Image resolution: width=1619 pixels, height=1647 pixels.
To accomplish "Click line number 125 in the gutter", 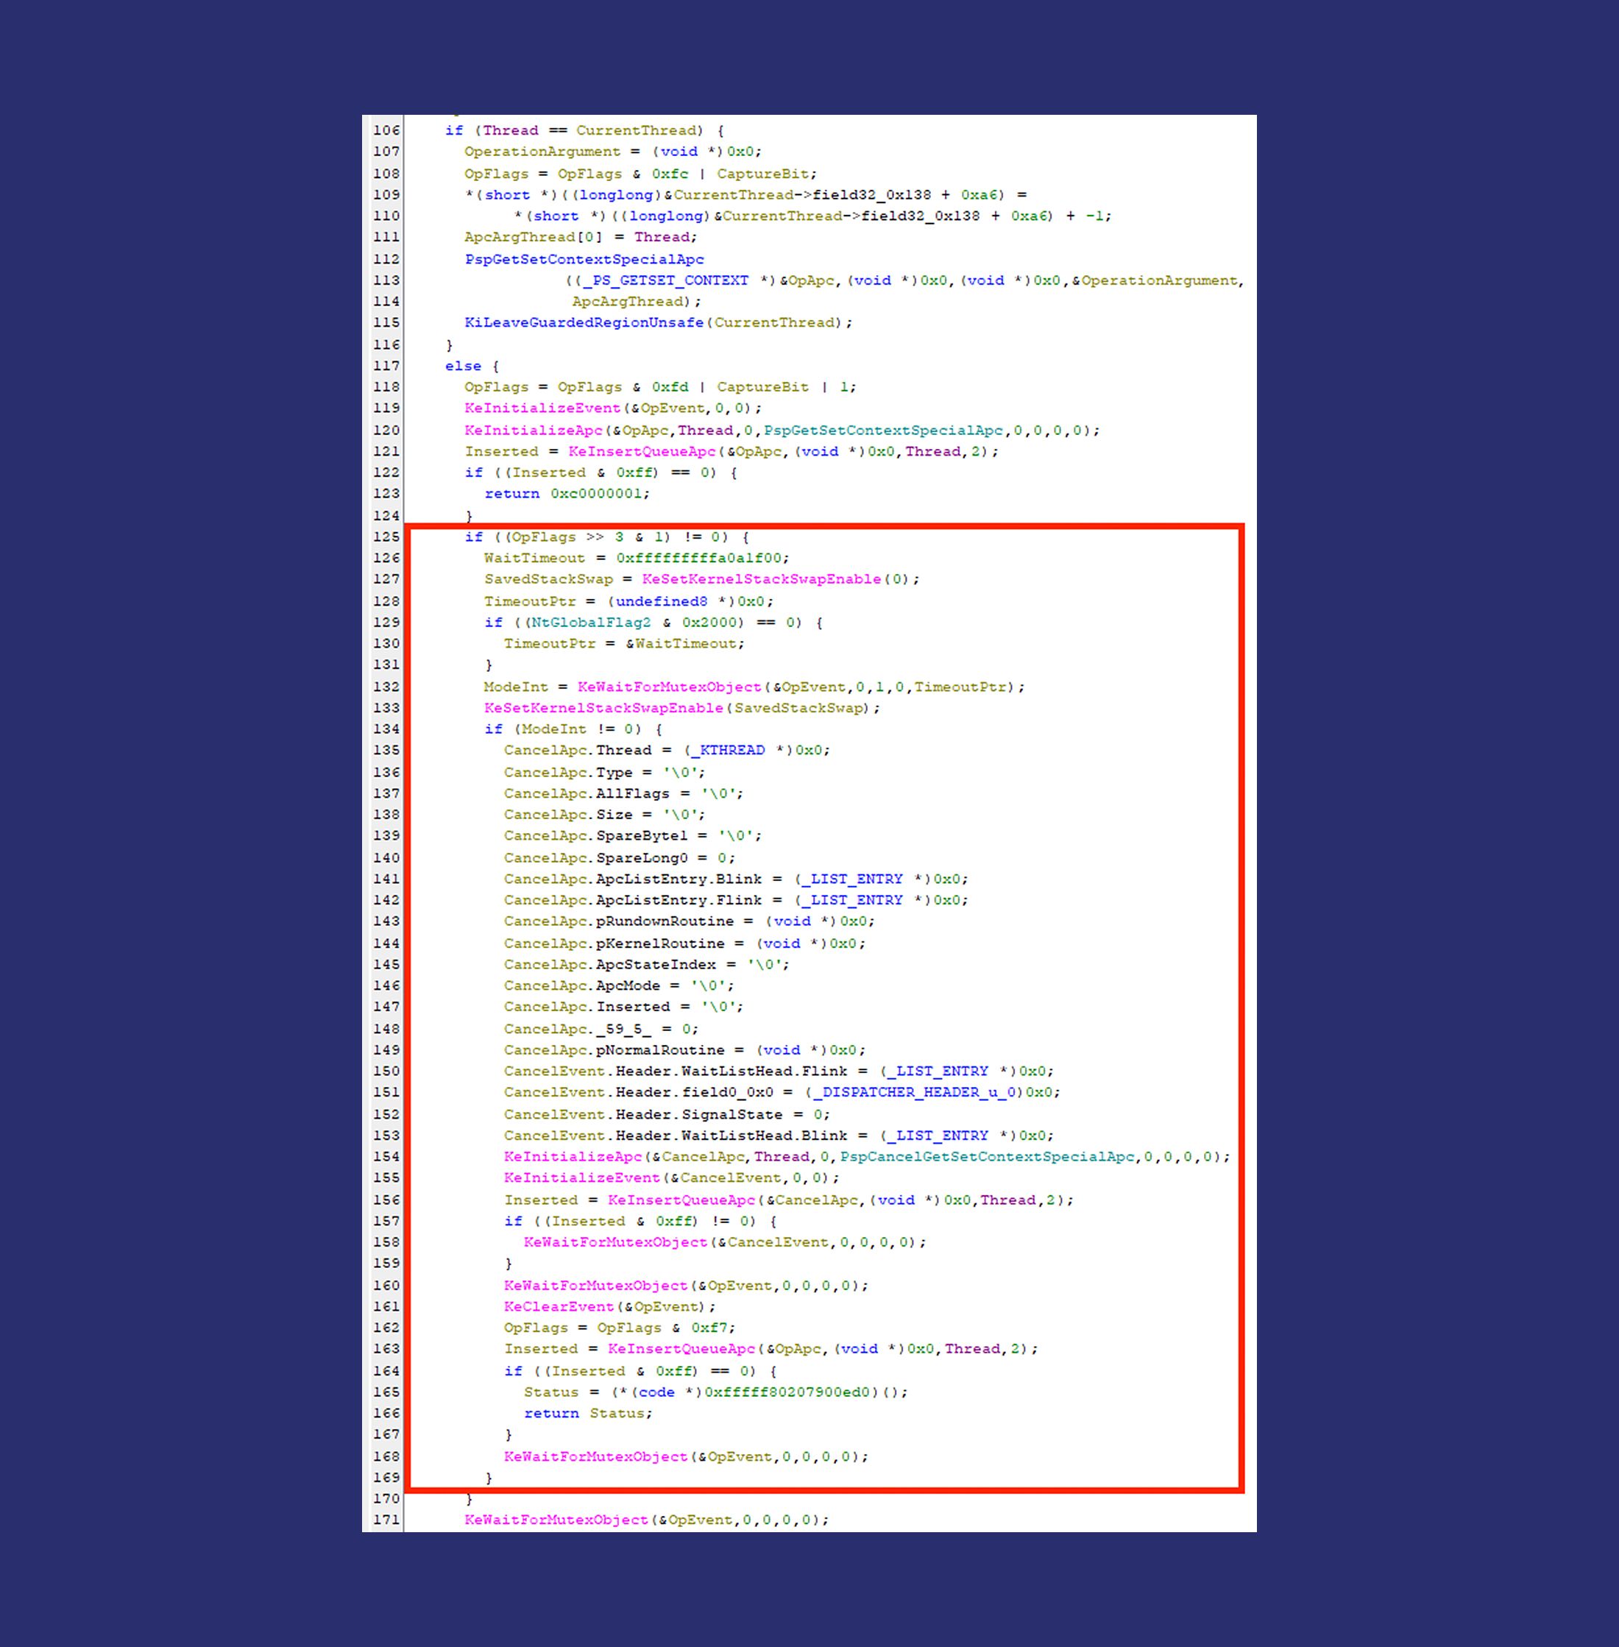I will (385, 536).
